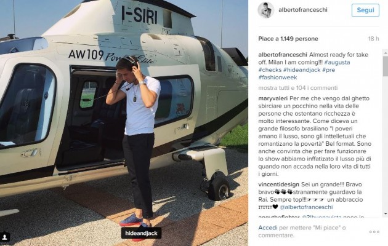Click the 18 h post timestamp
The image size is (388, 246).
point(373,39)
